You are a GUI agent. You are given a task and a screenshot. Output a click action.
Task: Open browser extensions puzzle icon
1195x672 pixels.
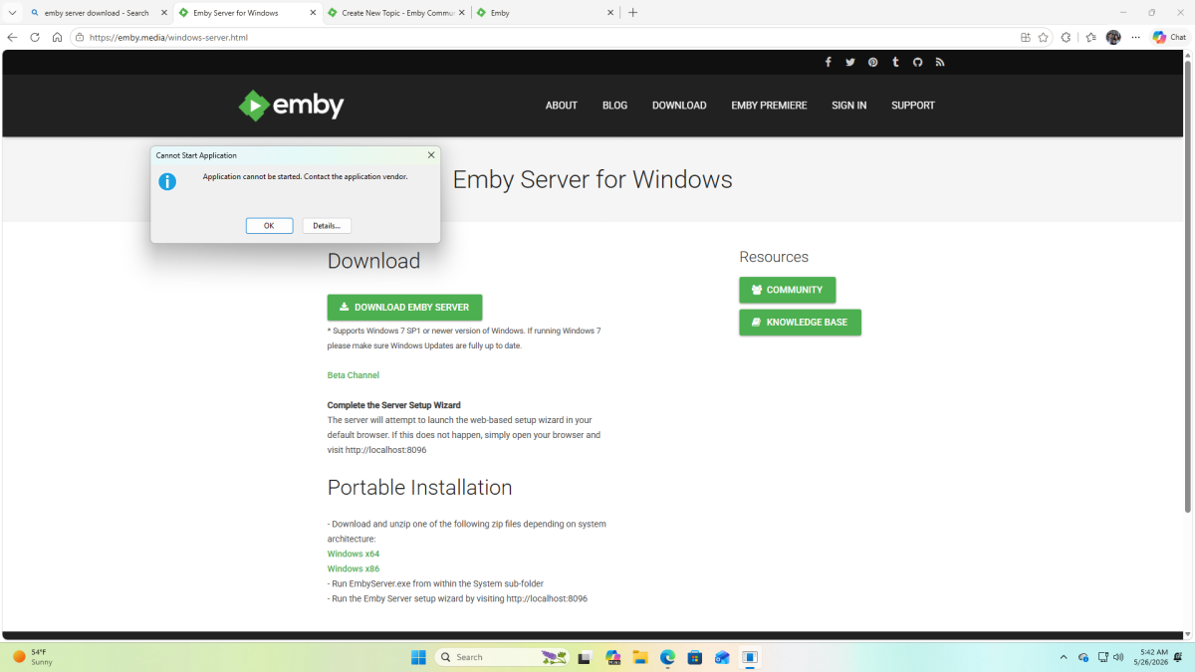[1066, 37]
